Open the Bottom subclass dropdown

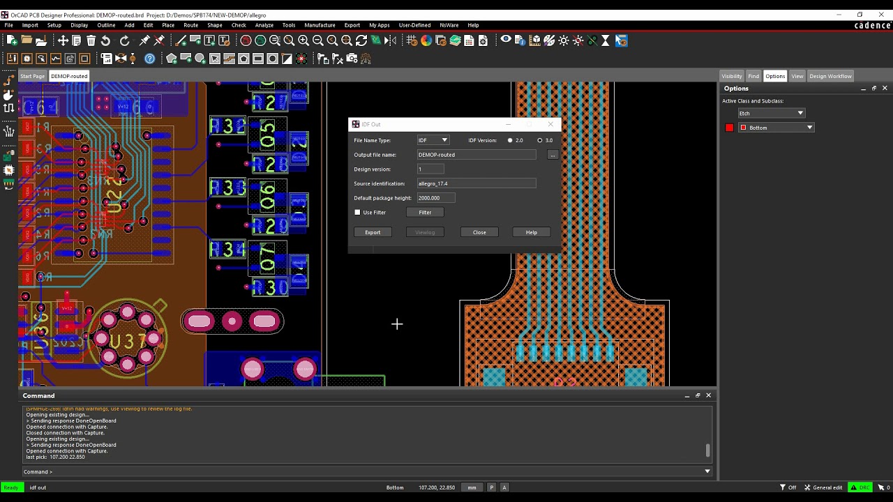[x=776, y=128]
